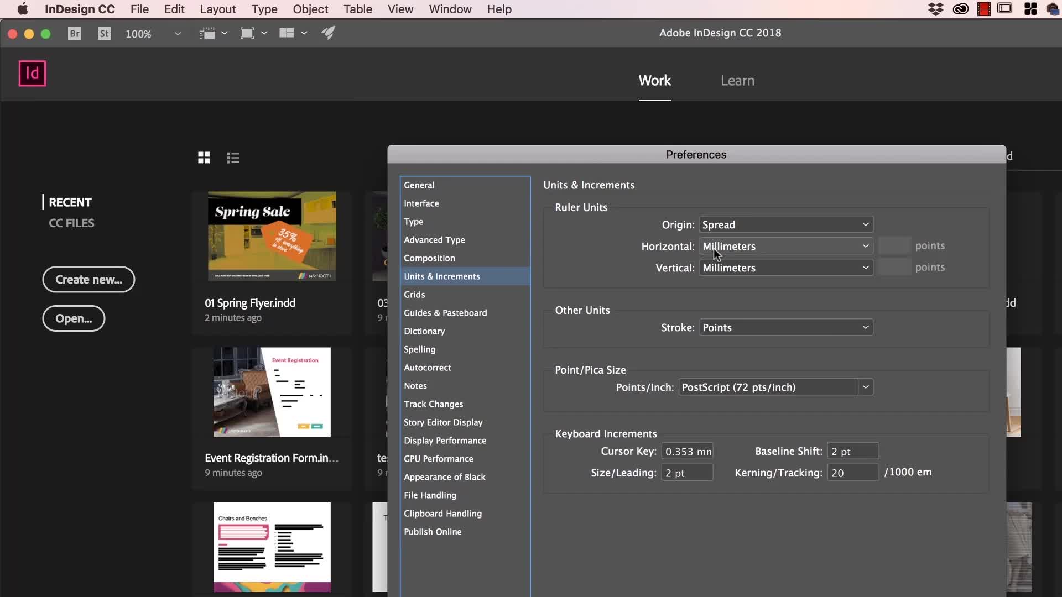The height and width of the screenshot is (597, 1062).
Task: Select General preferences category
Action: tap(465, 185)
